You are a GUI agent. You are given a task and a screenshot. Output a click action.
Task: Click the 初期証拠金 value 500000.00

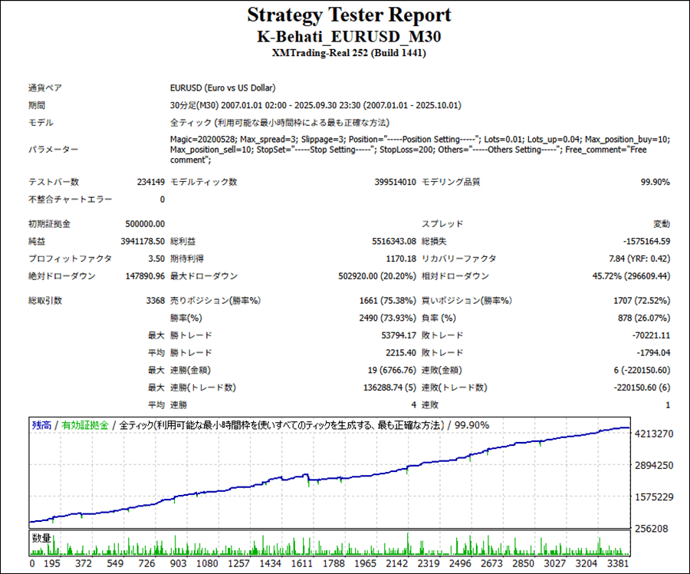click(145, 224)
